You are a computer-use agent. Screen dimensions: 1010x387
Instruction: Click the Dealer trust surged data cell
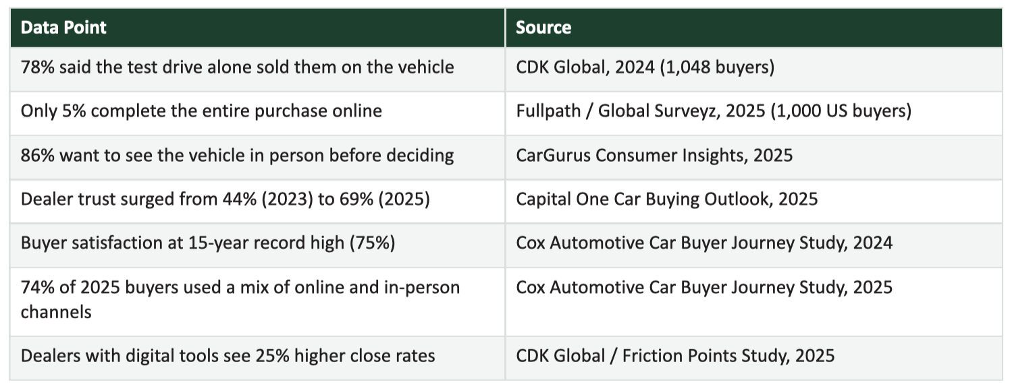[257, 201]
